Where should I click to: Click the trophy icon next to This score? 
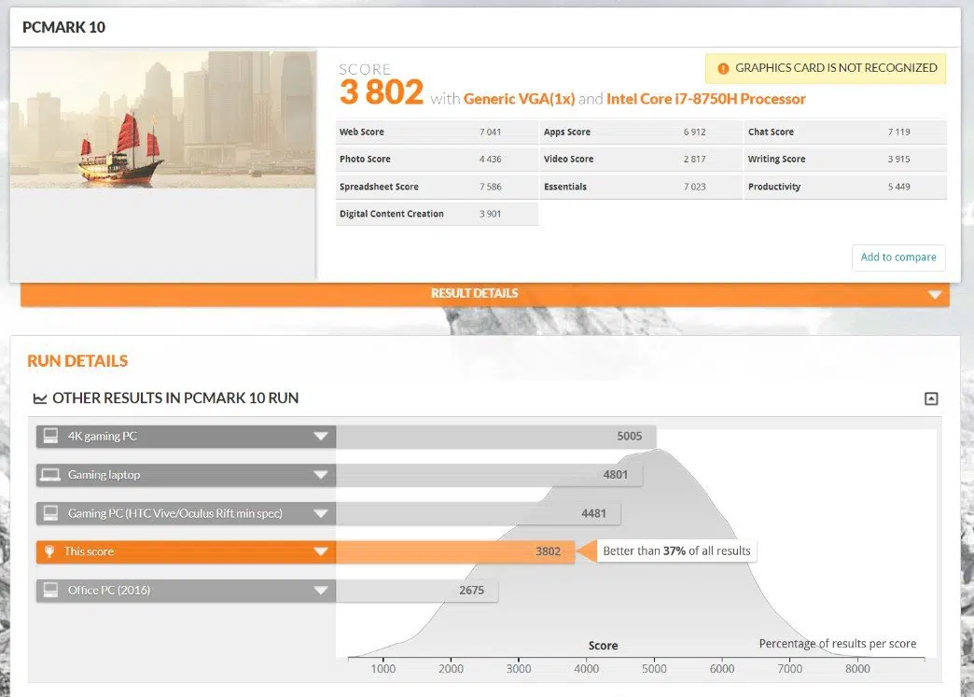pyautogui.click(x=50, y=551)
